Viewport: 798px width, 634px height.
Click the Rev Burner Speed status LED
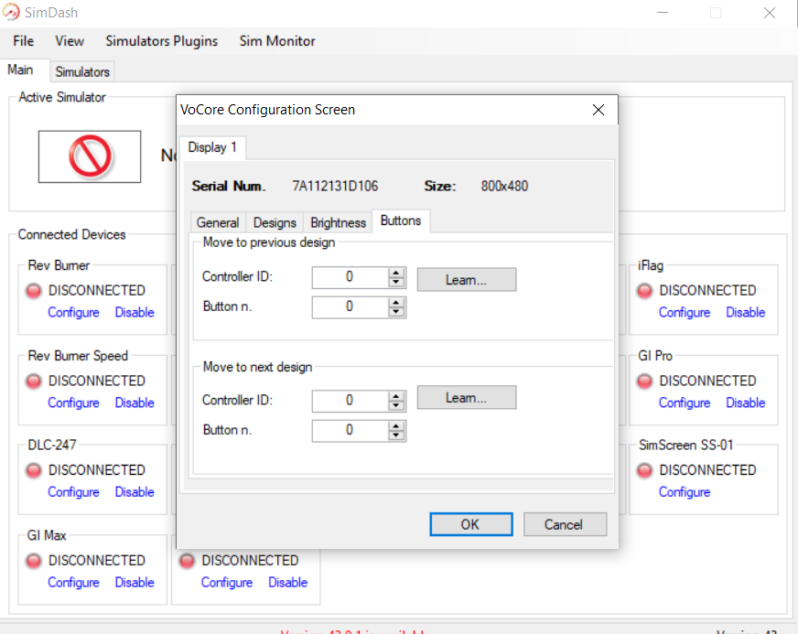click(35, 381)
